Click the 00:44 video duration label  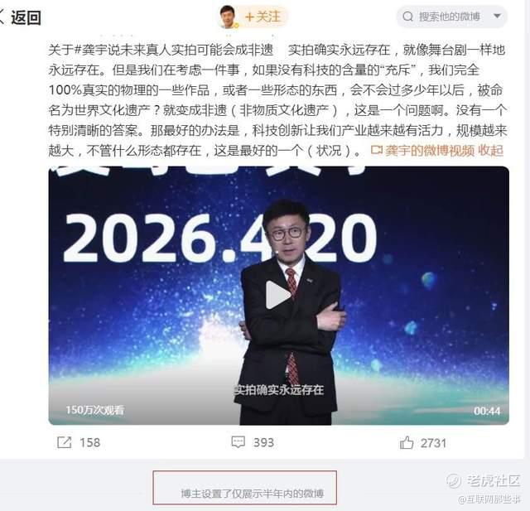(x=487, y=411)
